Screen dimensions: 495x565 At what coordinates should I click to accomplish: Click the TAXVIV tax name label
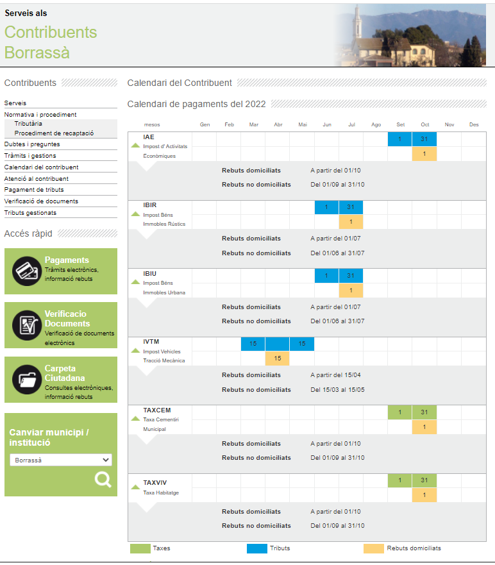[x=155, y=482]
